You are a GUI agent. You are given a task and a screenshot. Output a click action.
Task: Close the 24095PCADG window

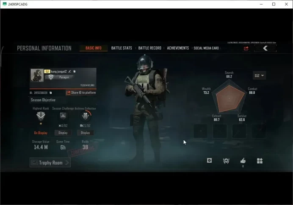[286, 4]
